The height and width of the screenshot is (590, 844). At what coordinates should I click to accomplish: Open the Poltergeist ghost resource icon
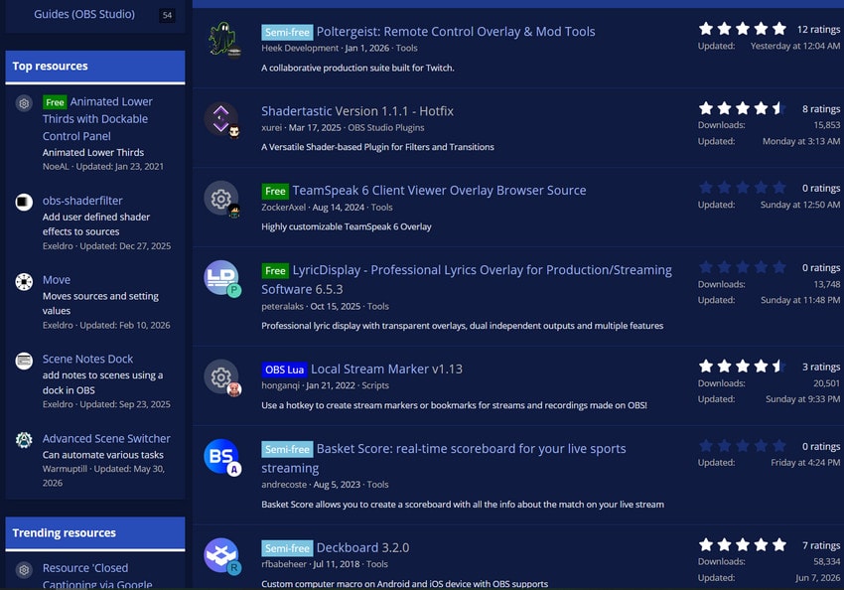tap(220, 38)
